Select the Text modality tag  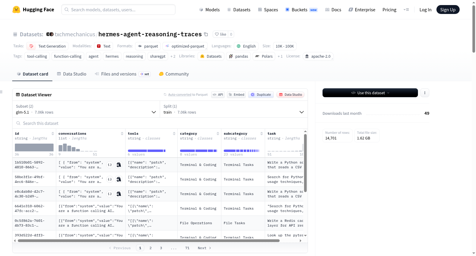pyautogui.click(x=104, y=46)
